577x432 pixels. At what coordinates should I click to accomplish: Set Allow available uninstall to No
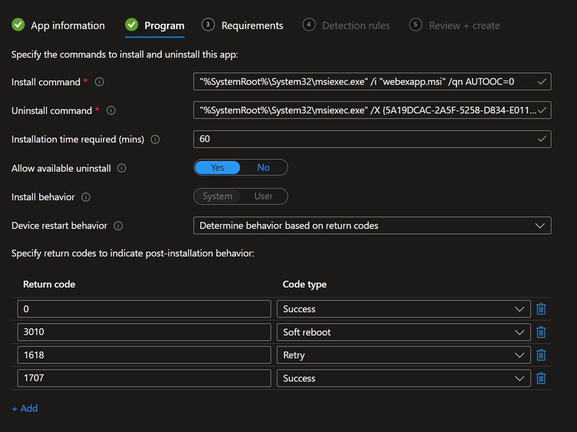tap(263, 168)
